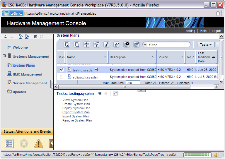This screenshot has width=225, height=159.
Task: Sort by the Name column arrow
Action: (105, 57)
